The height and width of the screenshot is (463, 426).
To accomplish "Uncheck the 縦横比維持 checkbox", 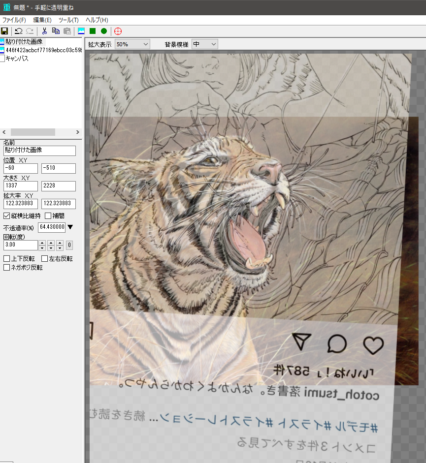I will coord(6,216).
